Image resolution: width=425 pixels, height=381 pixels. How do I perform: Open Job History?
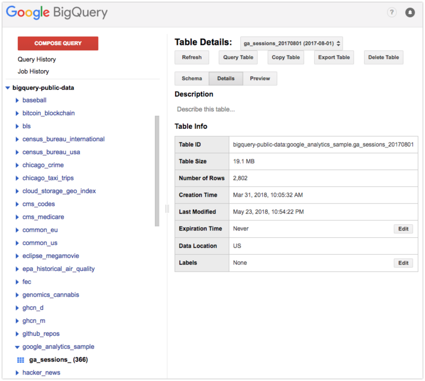click(x=33, y=71)
